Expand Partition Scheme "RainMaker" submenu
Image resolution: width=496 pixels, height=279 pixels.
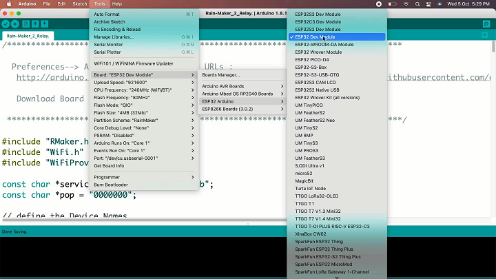(144, 121)
